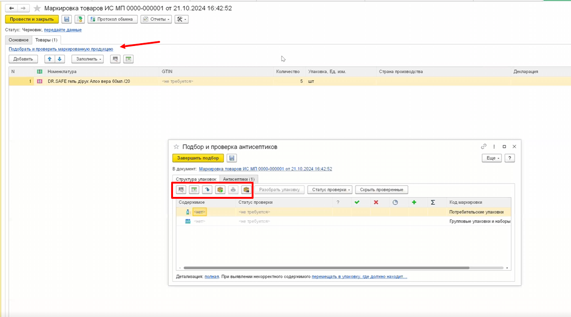Star the Маркировка товаров document as favorite
Viewport: 571px width, 317px height.
click(x=37, y=8)
